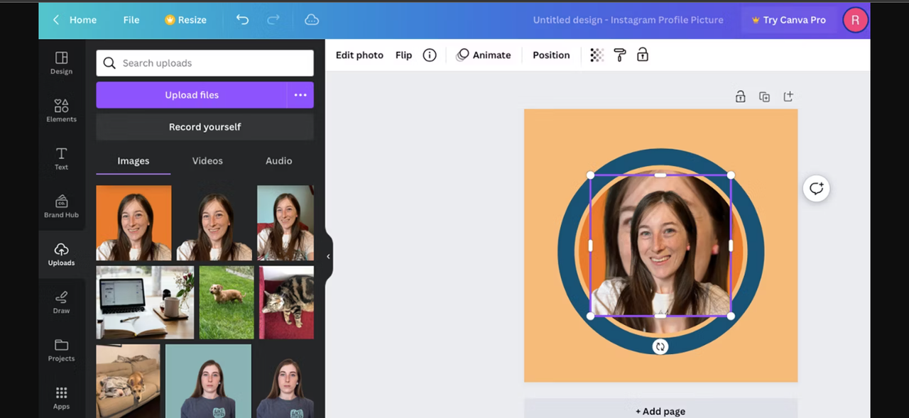This screenshot has height=418, width=909.
Task: Click the Search uploads field
Action: point(205,63)
